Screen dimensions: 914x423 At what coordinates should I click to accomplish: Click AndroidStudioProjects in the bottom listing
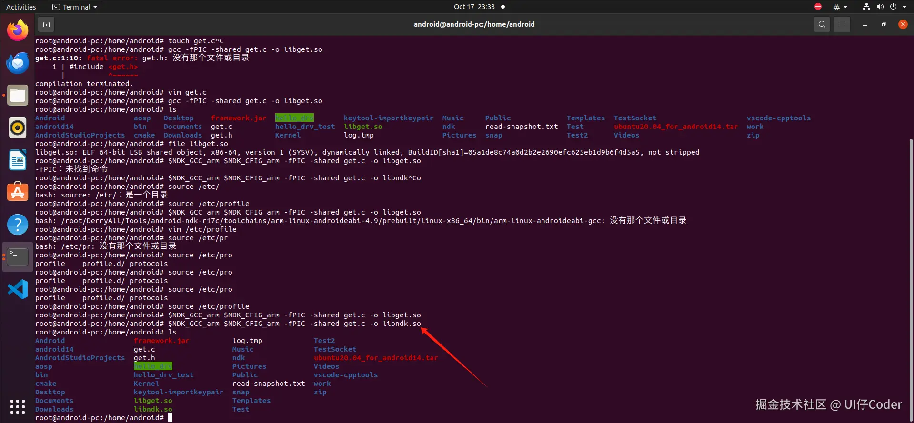[80, 358]
